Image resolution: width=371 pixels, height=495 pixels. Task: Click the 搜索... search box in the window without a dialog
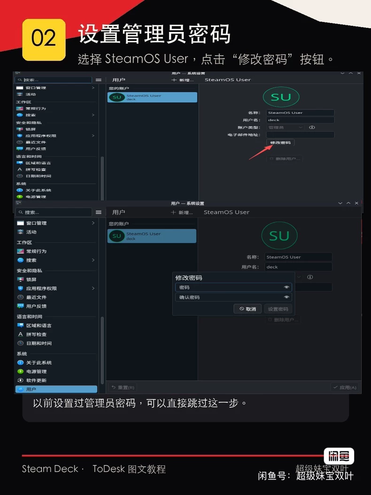click(54, 80)
